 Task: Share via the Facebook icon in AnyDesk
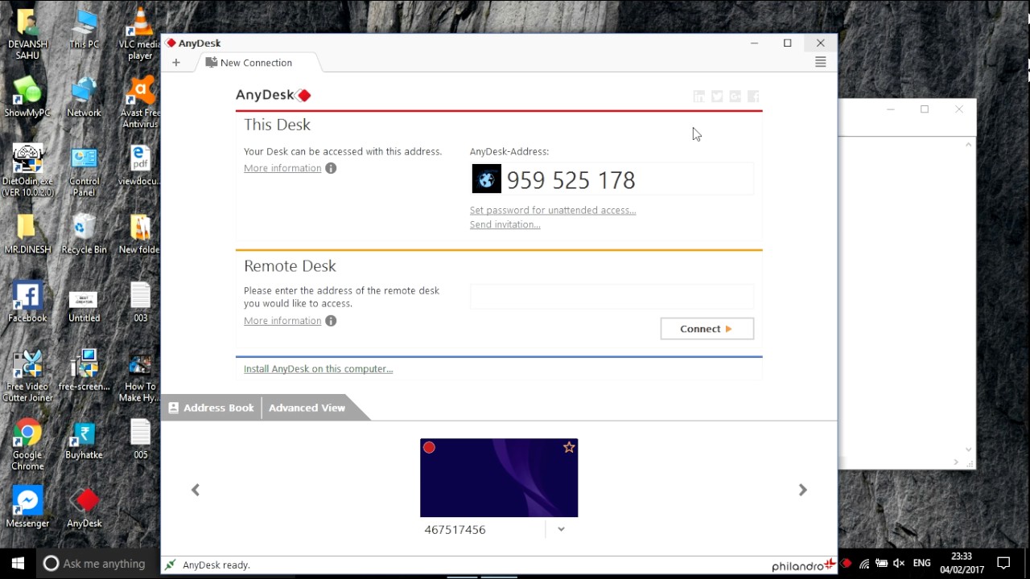pyautogui.click(x=753, y=96)
